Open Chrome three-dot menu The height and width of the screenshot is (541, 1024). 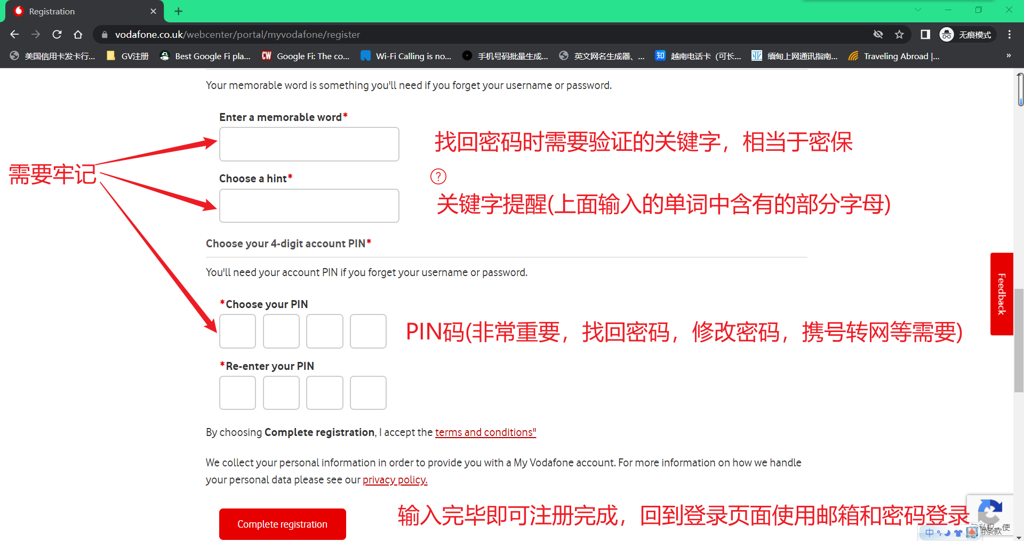pyautogui.click(x=1009, y=35)
